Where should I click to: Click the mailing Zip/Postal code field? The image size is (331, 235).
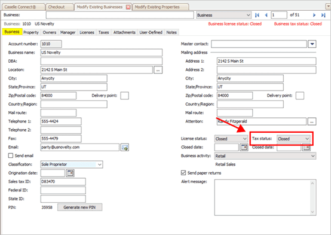(x=235, y=96)
